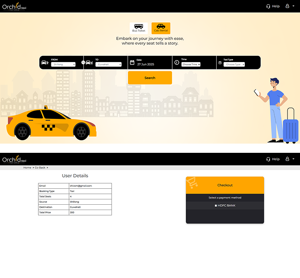Open Help from the top header
The image size is (300, 278).
(273, 6)
